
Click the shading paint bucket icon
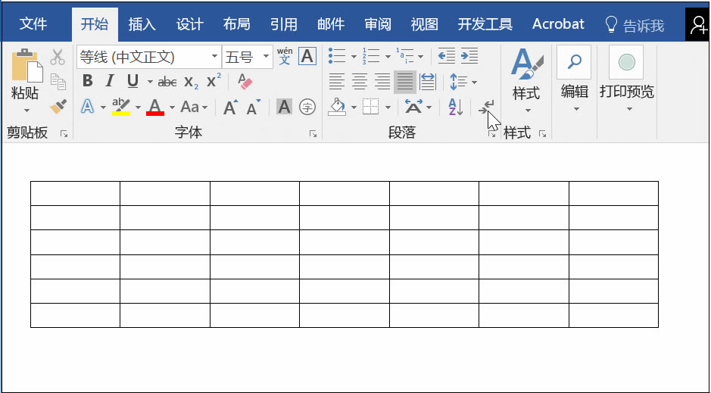337,108
